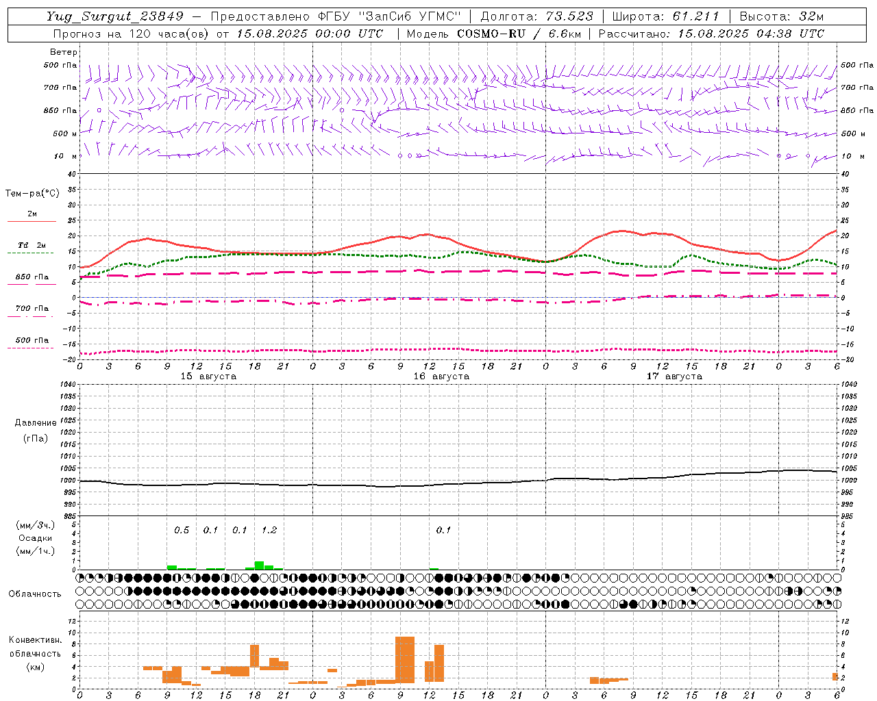The height and width of the screenshot is (701, 877).
Task: Click the Широта: 61.211 header value
Action: pyautogui.click(x=665, y=16)
